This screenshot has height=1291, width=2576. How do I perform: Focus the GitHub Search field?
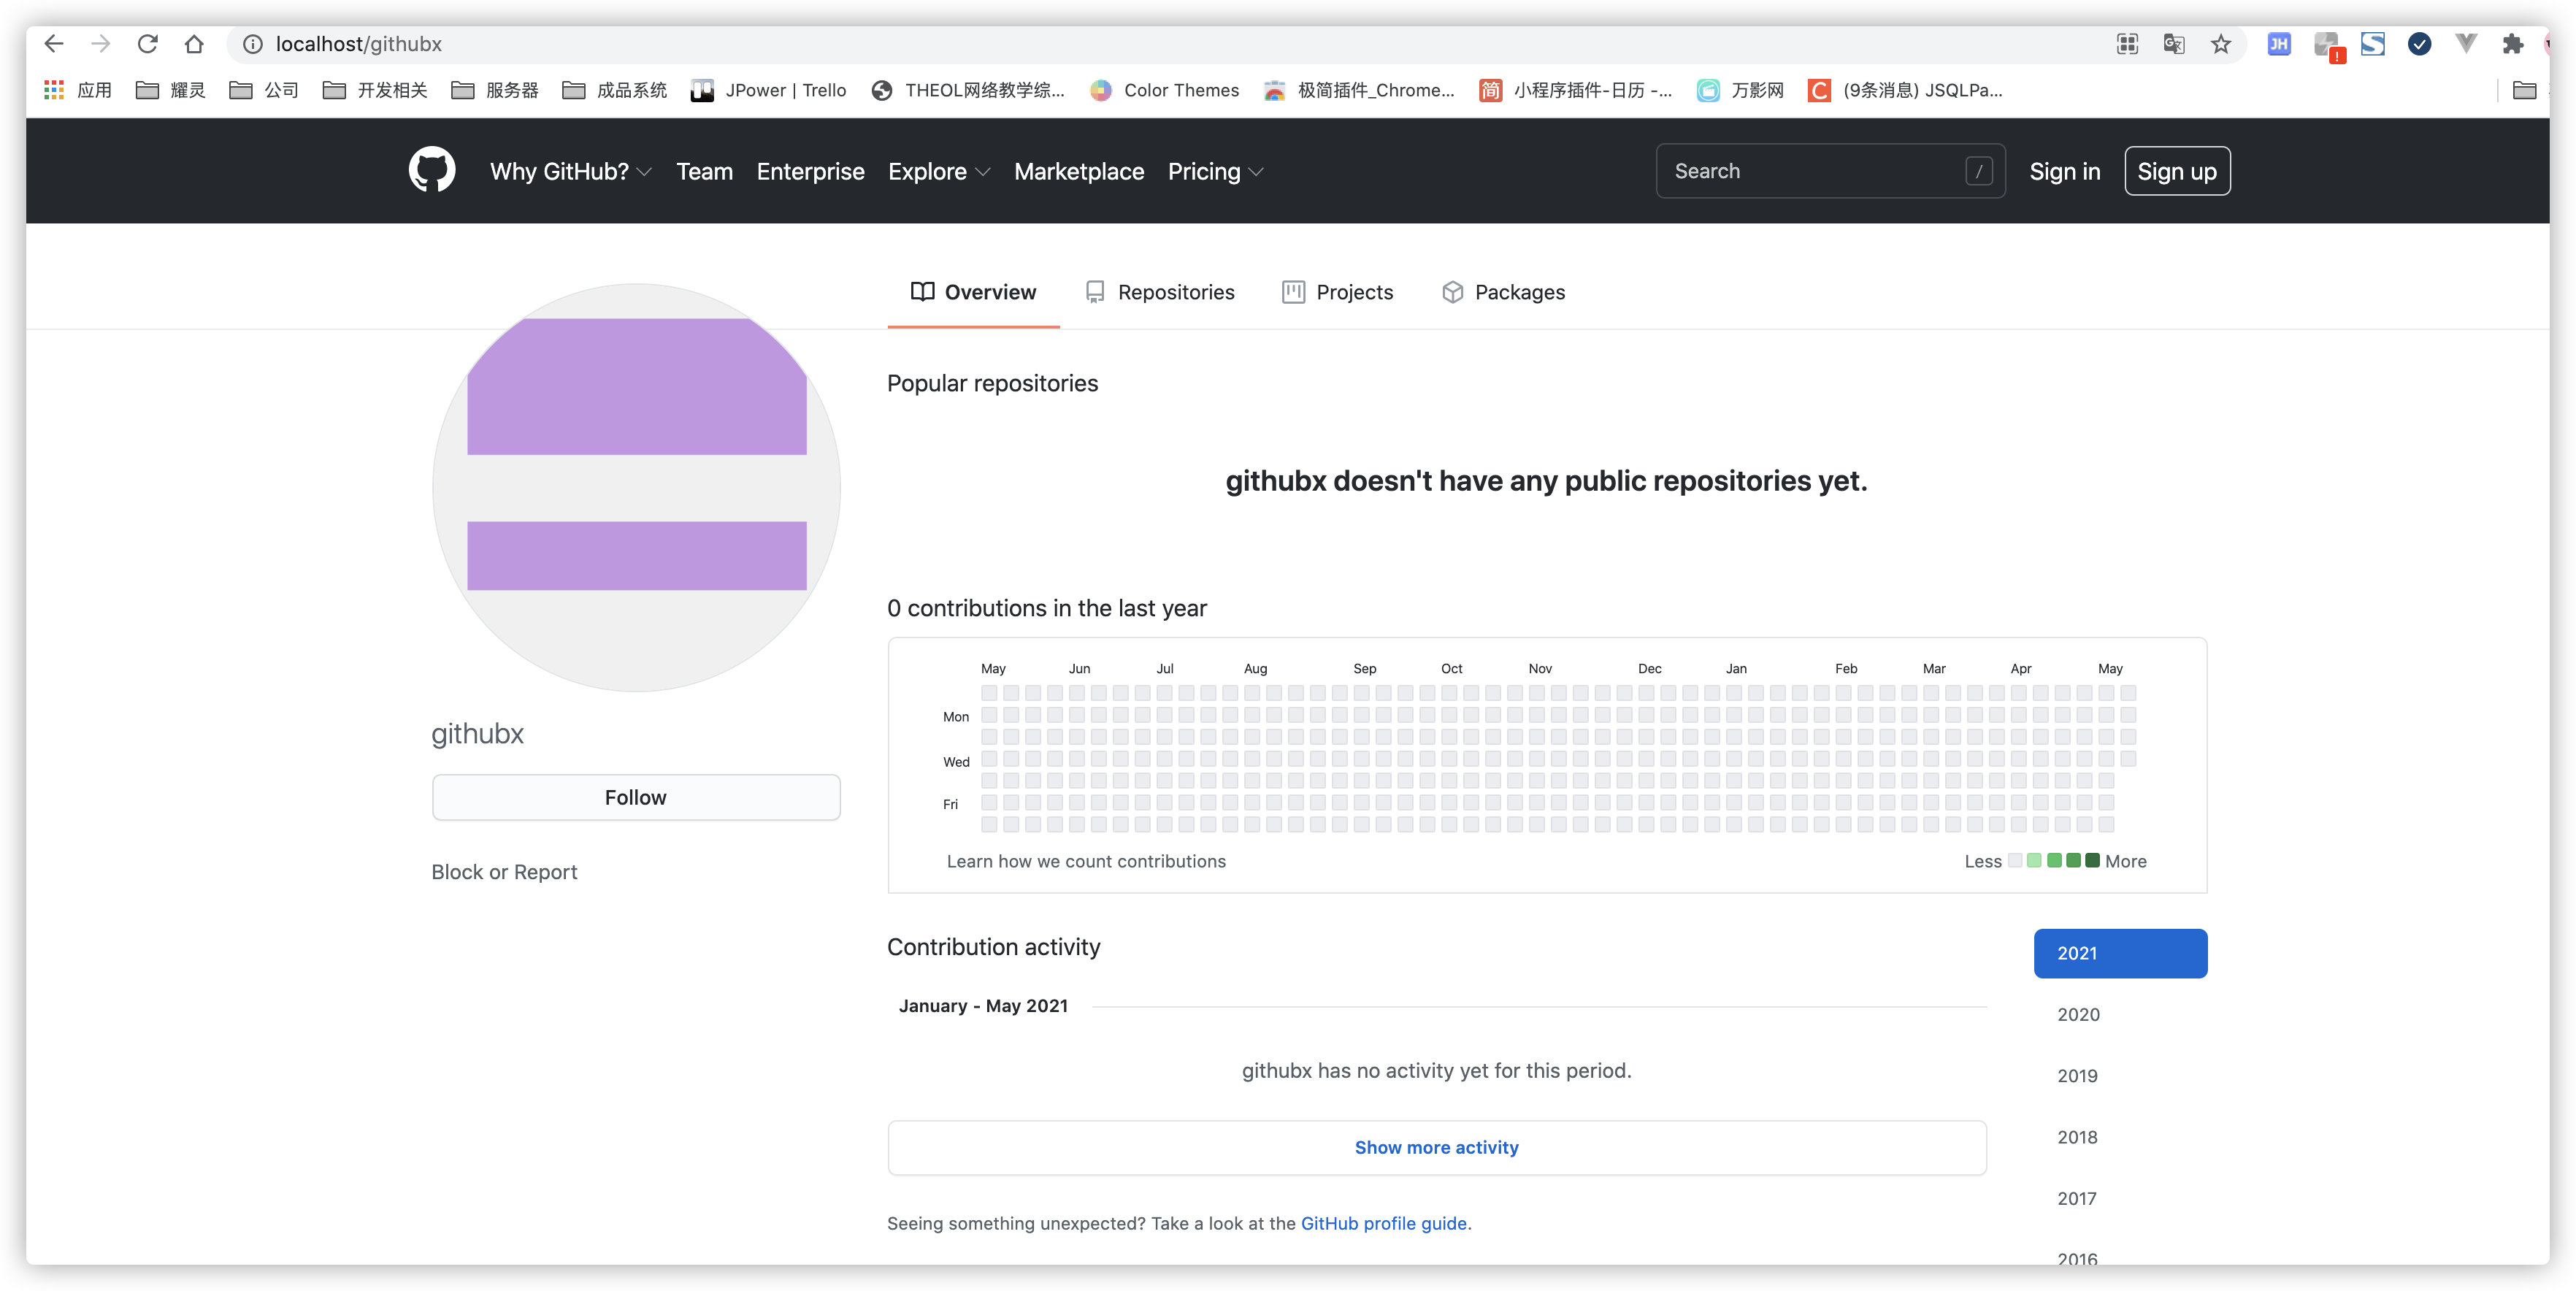[x=1830, y=171]
